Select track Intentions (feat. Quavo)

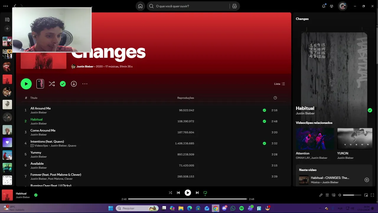154,143
